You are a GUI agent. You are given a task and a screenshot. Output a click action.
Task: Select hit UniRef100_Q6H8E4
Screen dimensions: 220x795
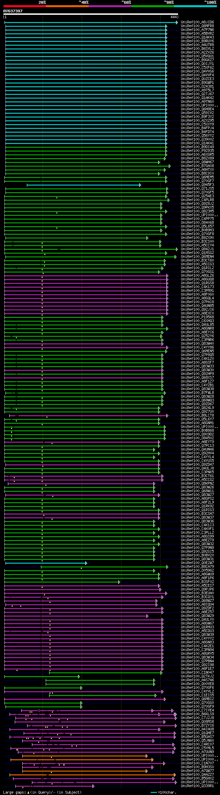point(197,109)
